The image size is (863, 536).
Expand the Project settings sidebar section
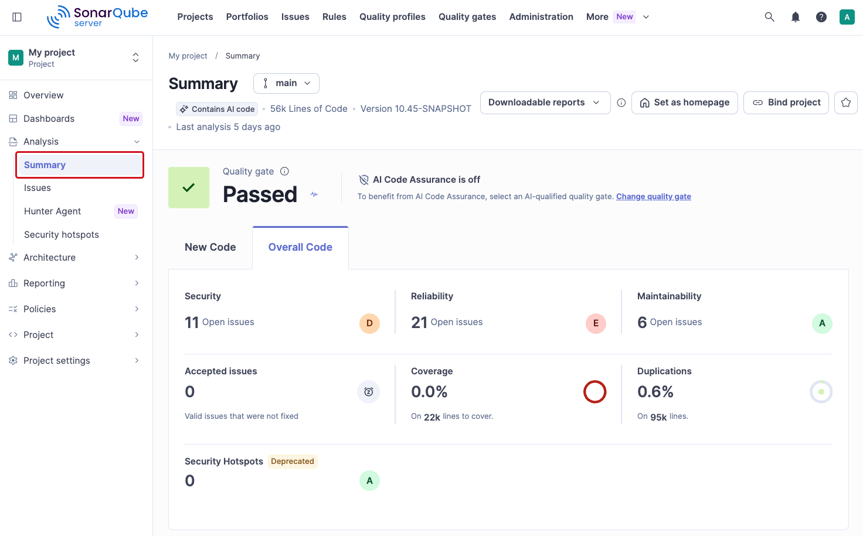point(76,361)
